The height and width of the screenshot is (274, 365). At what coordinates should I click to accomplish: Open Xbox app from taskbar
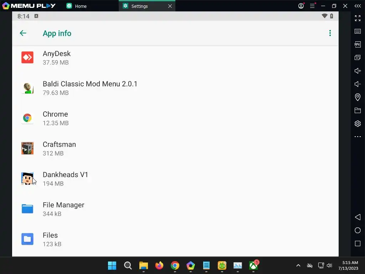[253, 265]
